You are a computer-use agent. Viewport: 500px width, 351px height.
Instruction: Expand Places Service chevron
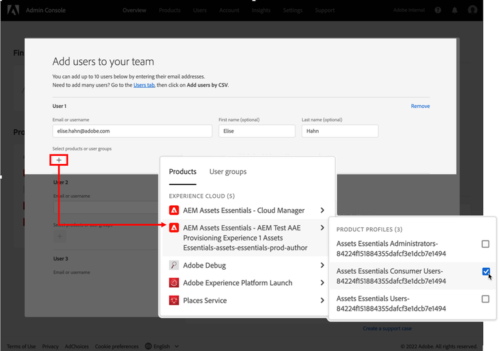[322, 300]
